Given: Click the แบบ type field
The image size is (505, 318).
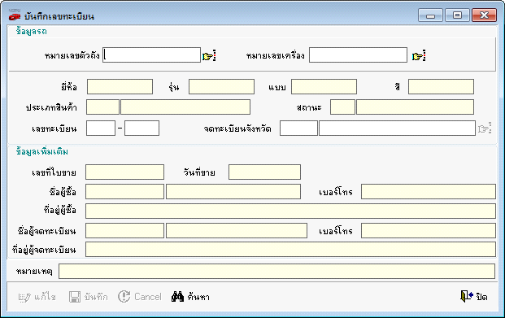Looking at the screenshot, I should coord(324,87).
